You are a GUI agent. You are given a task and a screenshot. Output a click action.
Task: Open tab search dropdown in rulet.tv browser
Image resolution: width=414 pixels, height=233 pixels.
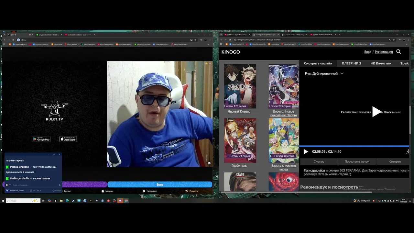(x=4, y=35)
